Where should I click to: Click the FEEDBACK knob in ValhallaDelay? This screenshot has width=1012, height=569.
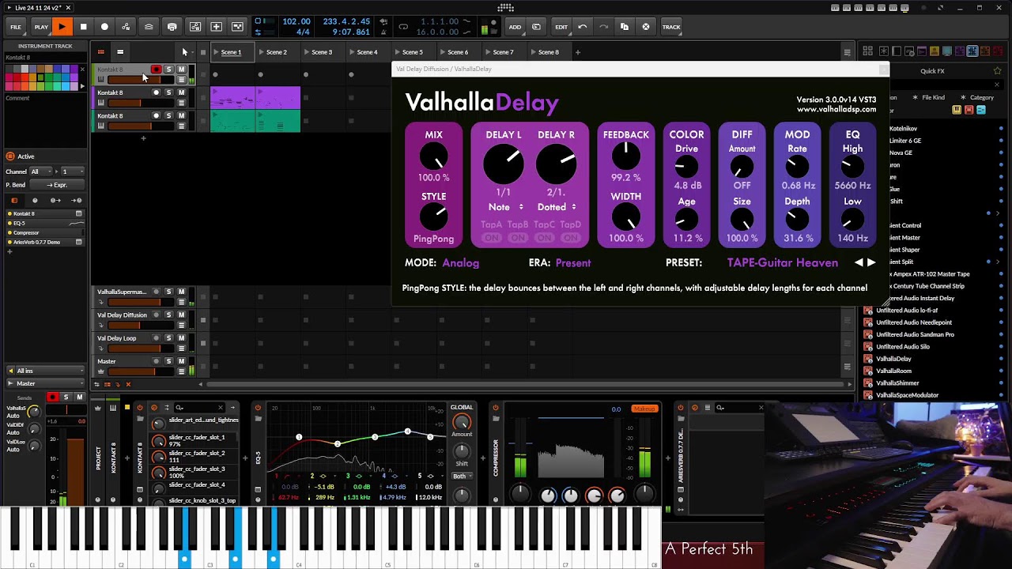[x=625, y=156]
